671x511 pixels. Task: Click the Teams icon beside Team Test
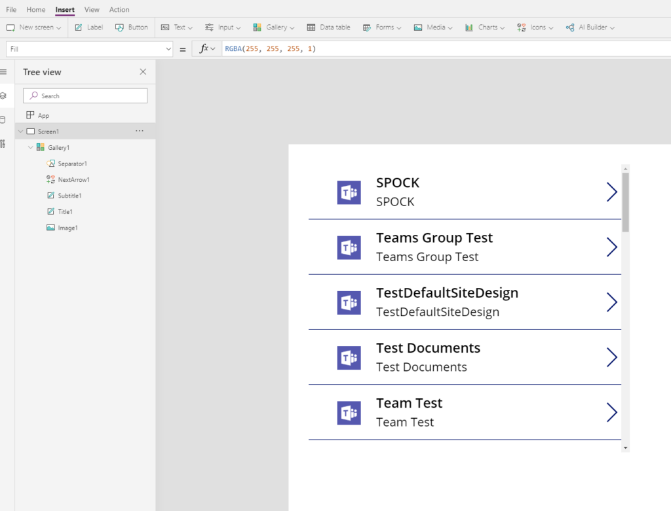[x=349, y=413]
